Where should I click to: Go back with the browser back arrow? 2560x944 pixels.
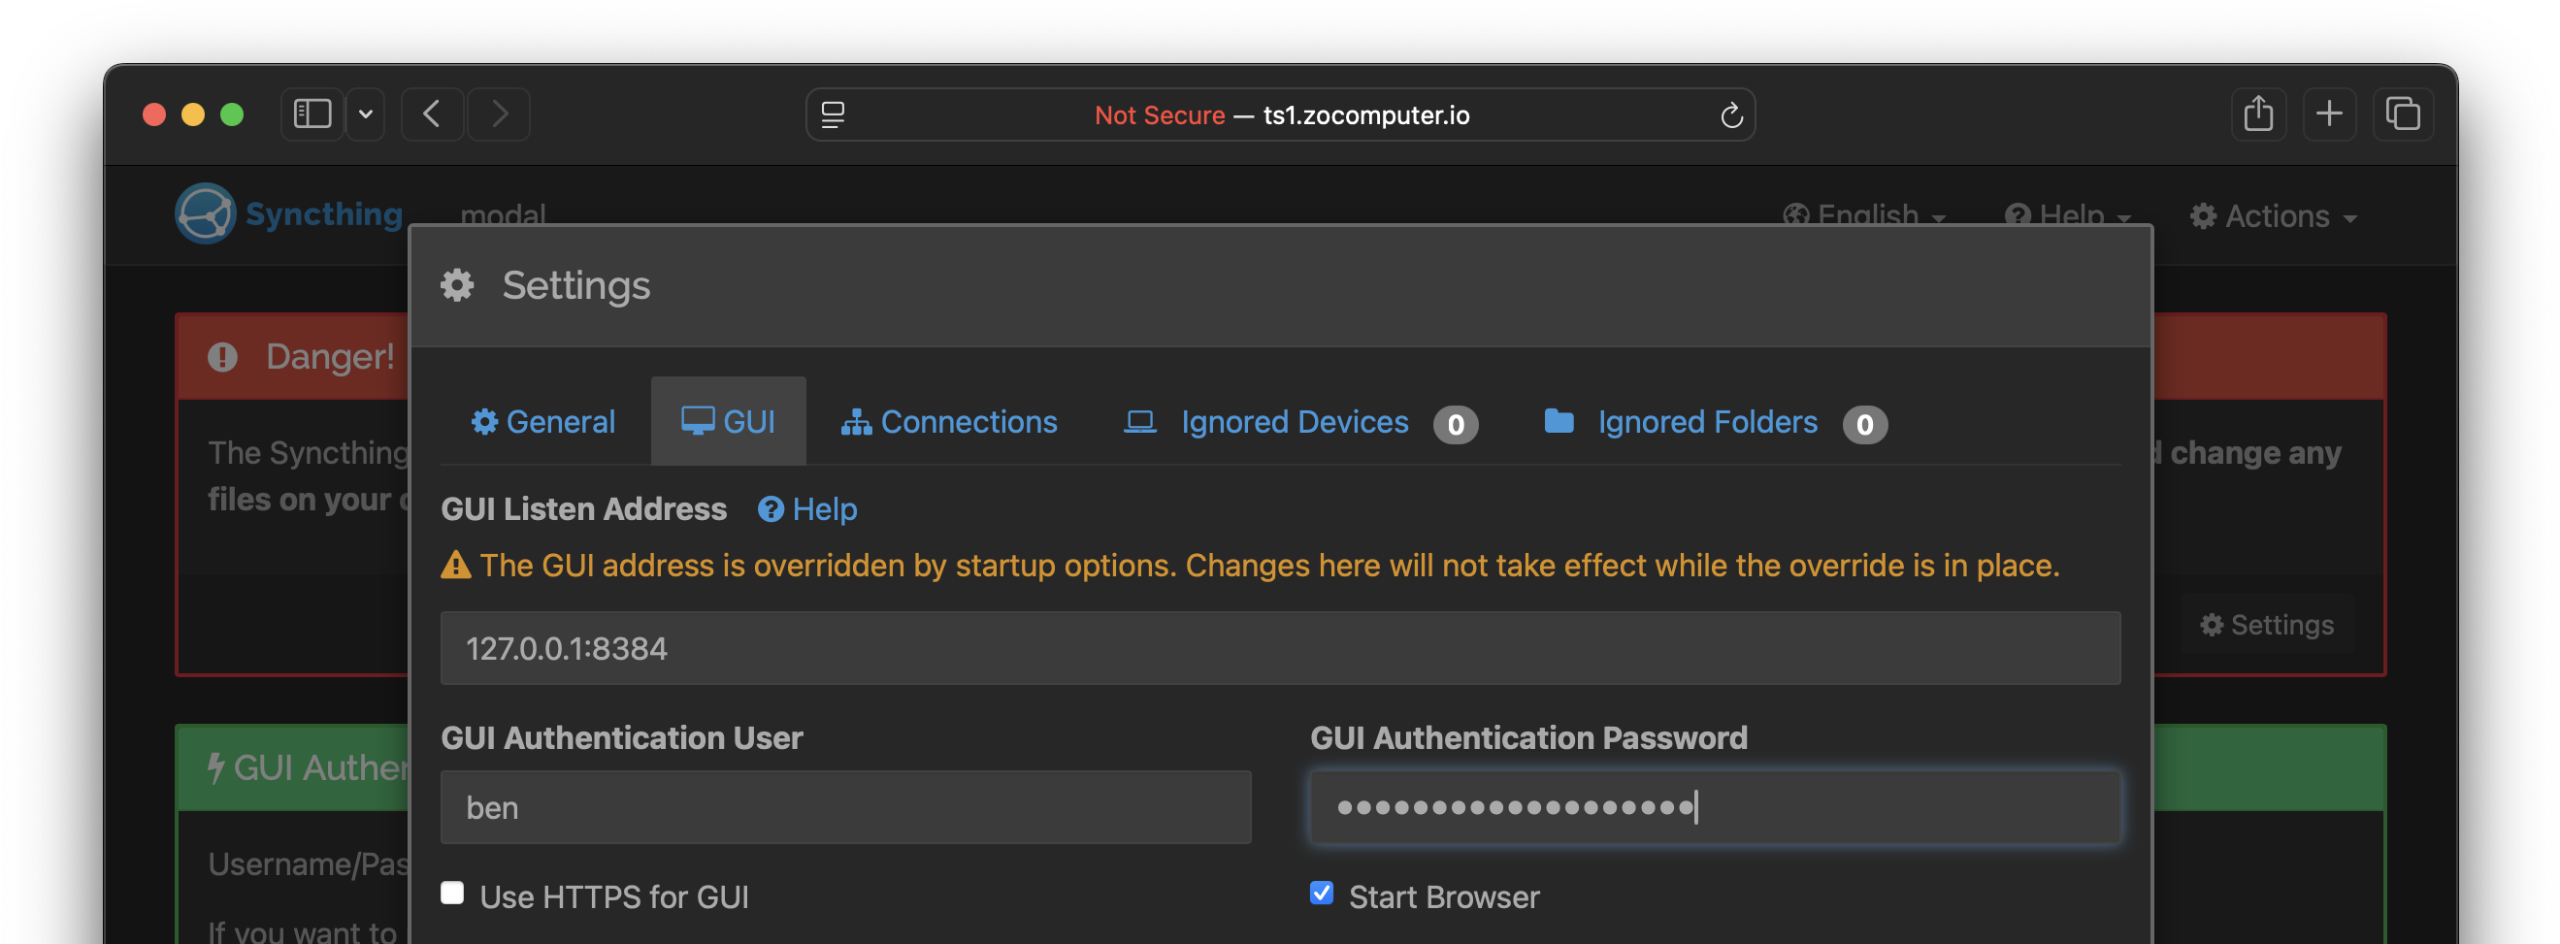tap(432, 114)
